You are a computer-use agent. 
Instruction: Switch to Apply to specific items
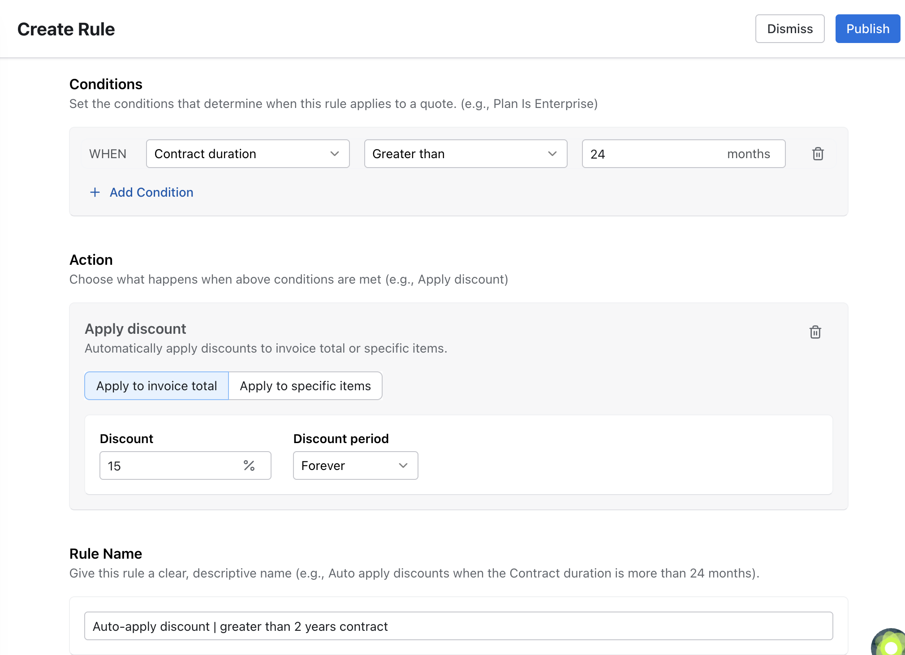click(305, 386)
